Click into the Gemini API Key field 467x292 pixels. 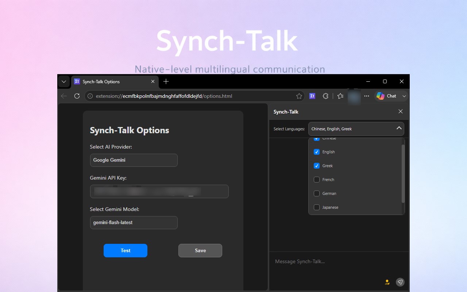(x=159, y=192)
